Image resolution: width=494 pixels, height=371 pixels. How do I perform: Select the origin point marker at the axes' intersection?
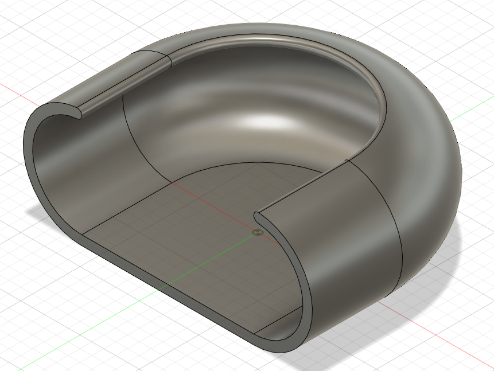pos(258,232)
